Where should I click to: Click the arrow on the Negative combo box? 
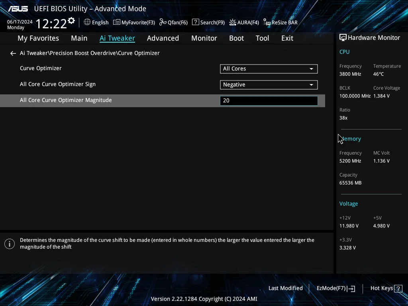click(311, 85)
